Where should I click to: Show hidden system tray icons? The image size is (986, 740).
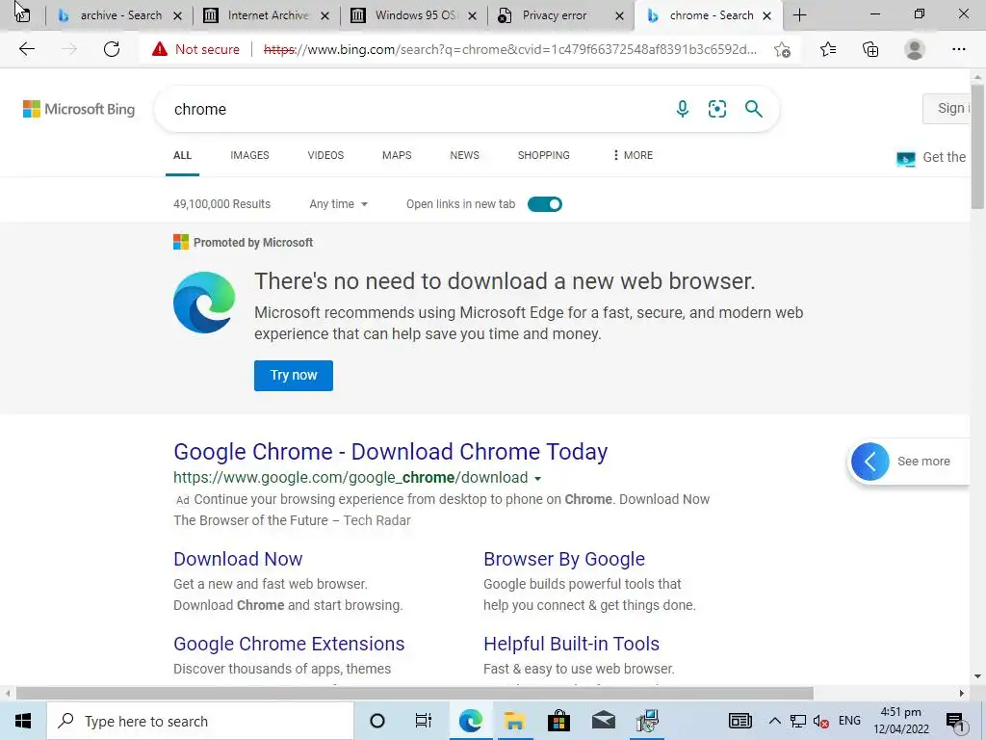(x=775, y=721)
